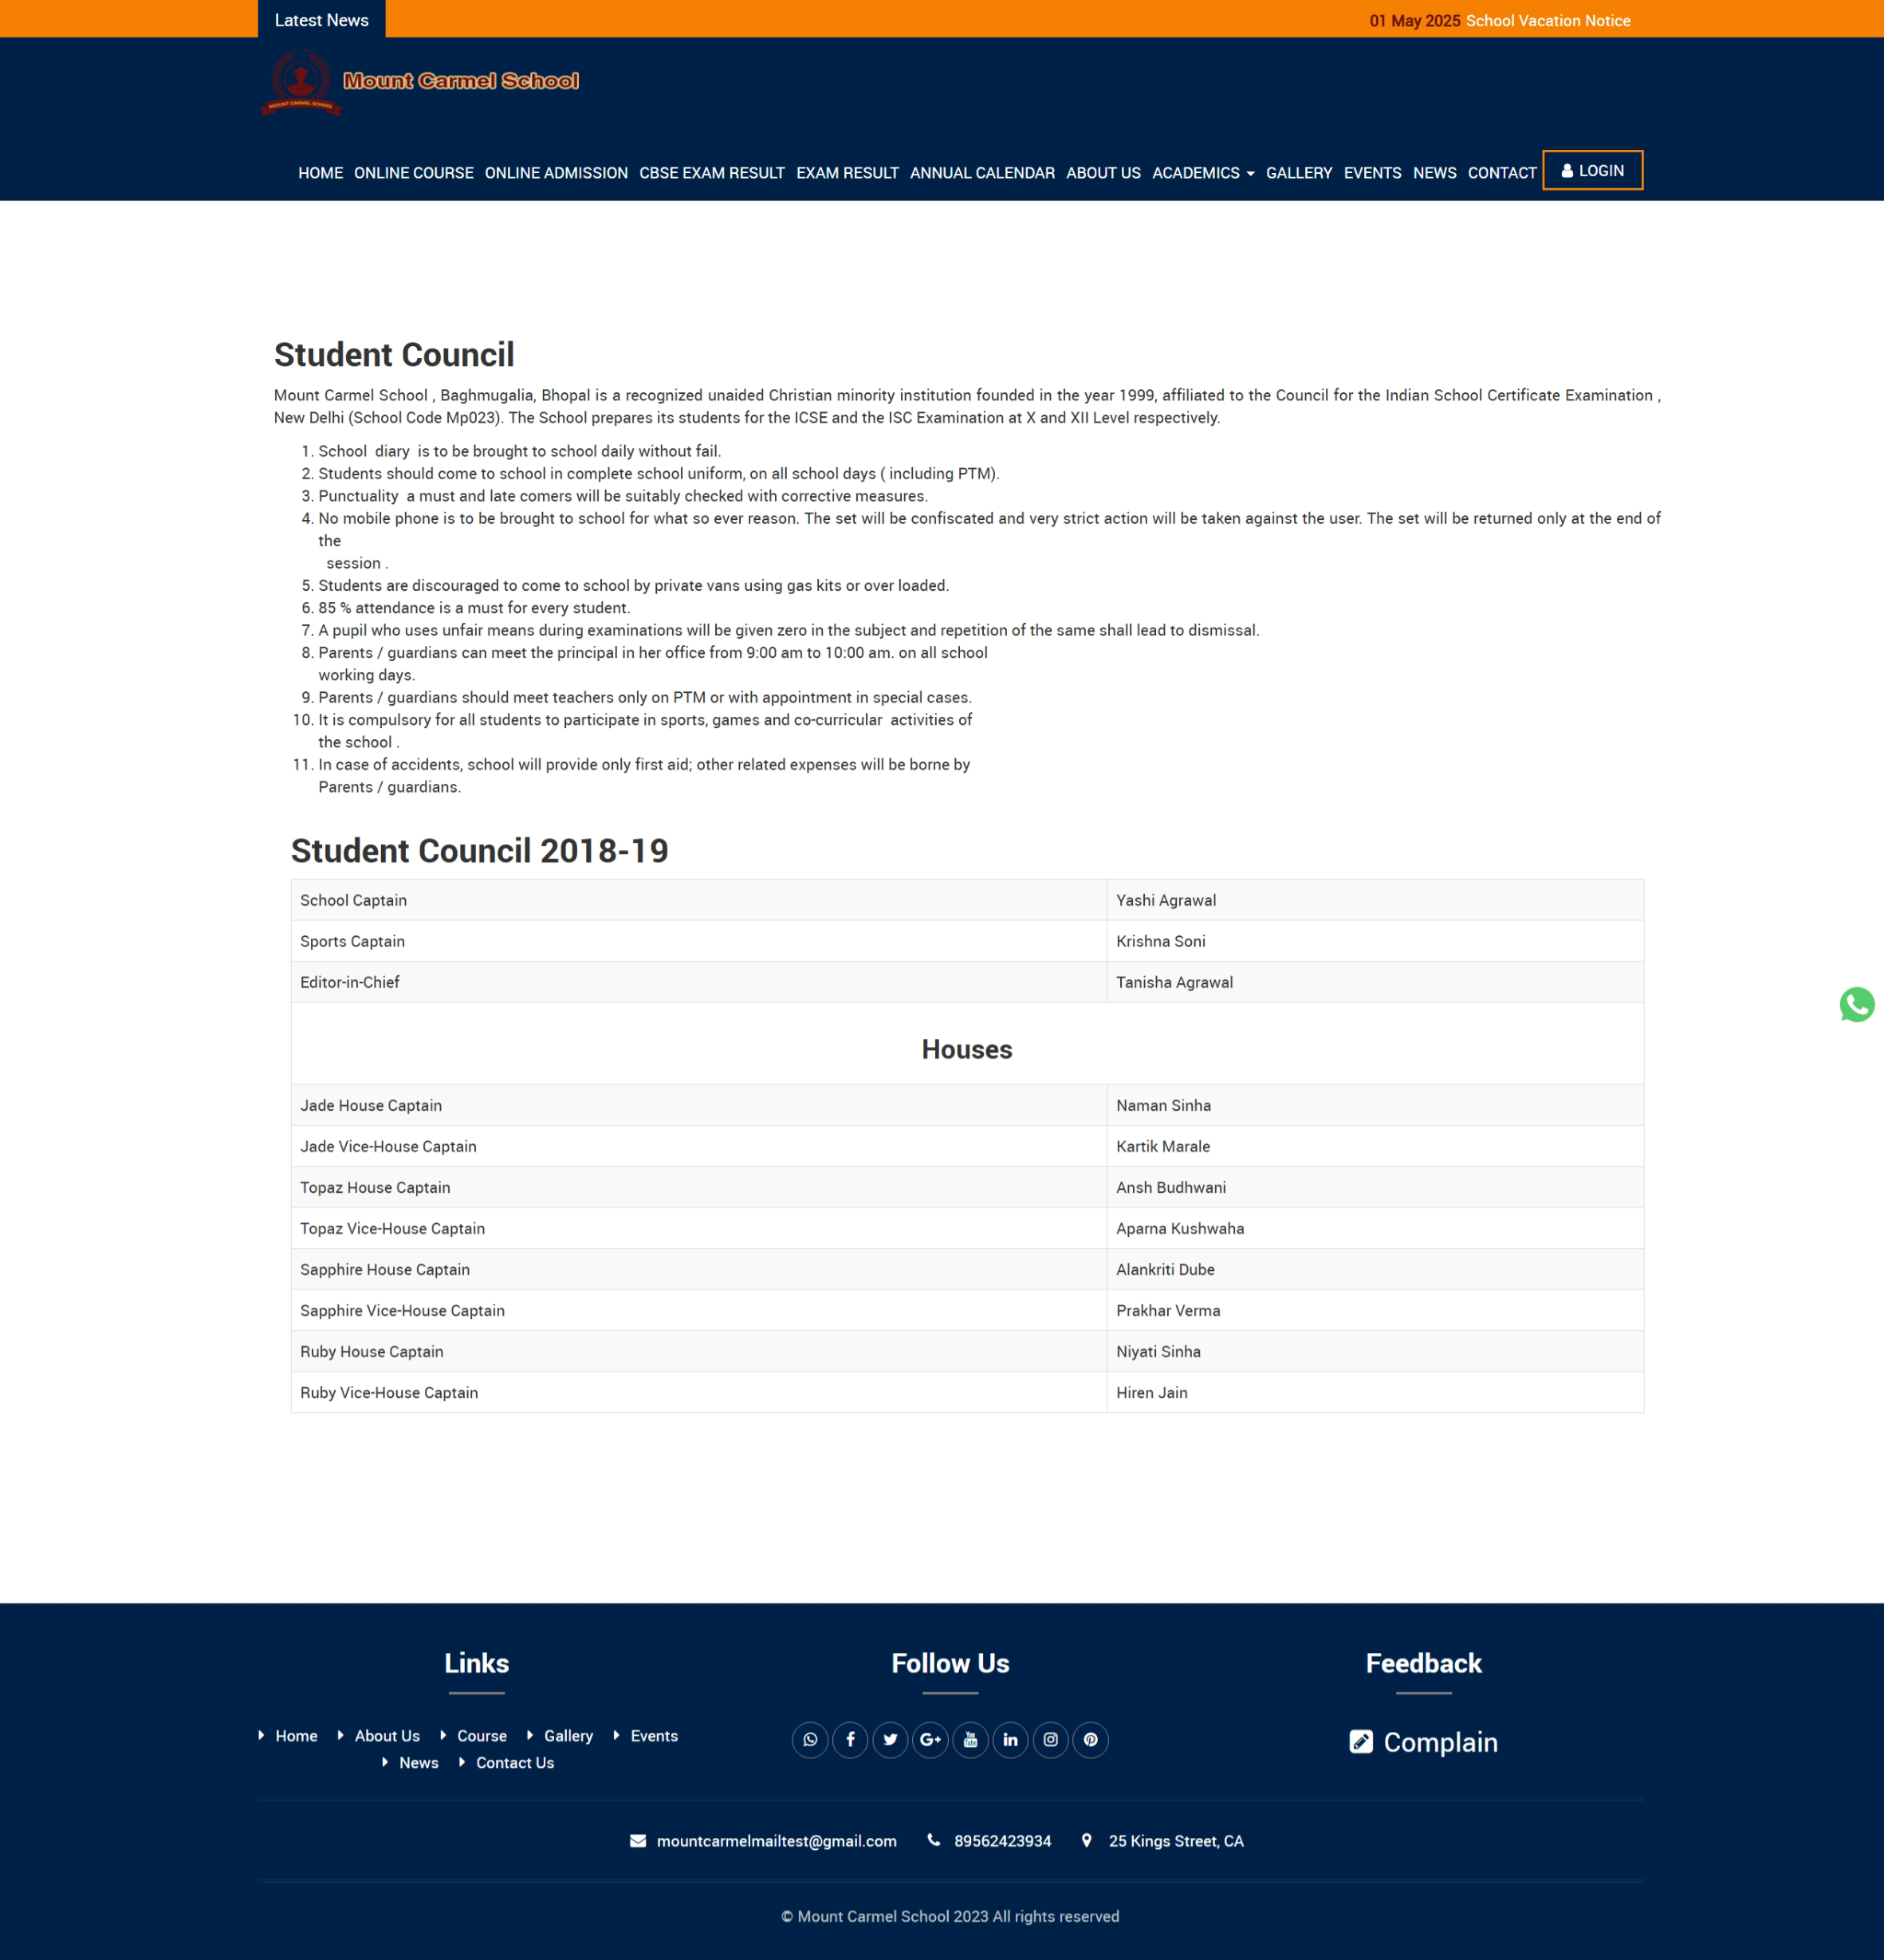The image size is (1884, 1960).
Task: Click the Houses table heading
Action: tap(966, 1049)
